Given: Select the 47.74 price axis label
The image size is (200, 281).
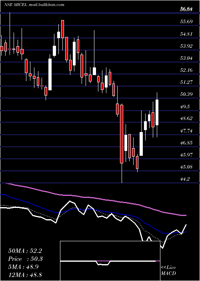Looking at the screenshot, I should (187, 131).
